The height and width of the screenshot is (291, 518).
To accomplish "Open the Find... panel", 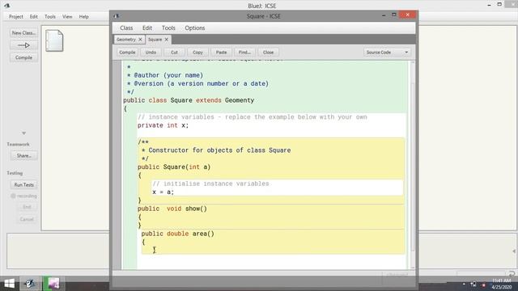I will pos(244,52).
